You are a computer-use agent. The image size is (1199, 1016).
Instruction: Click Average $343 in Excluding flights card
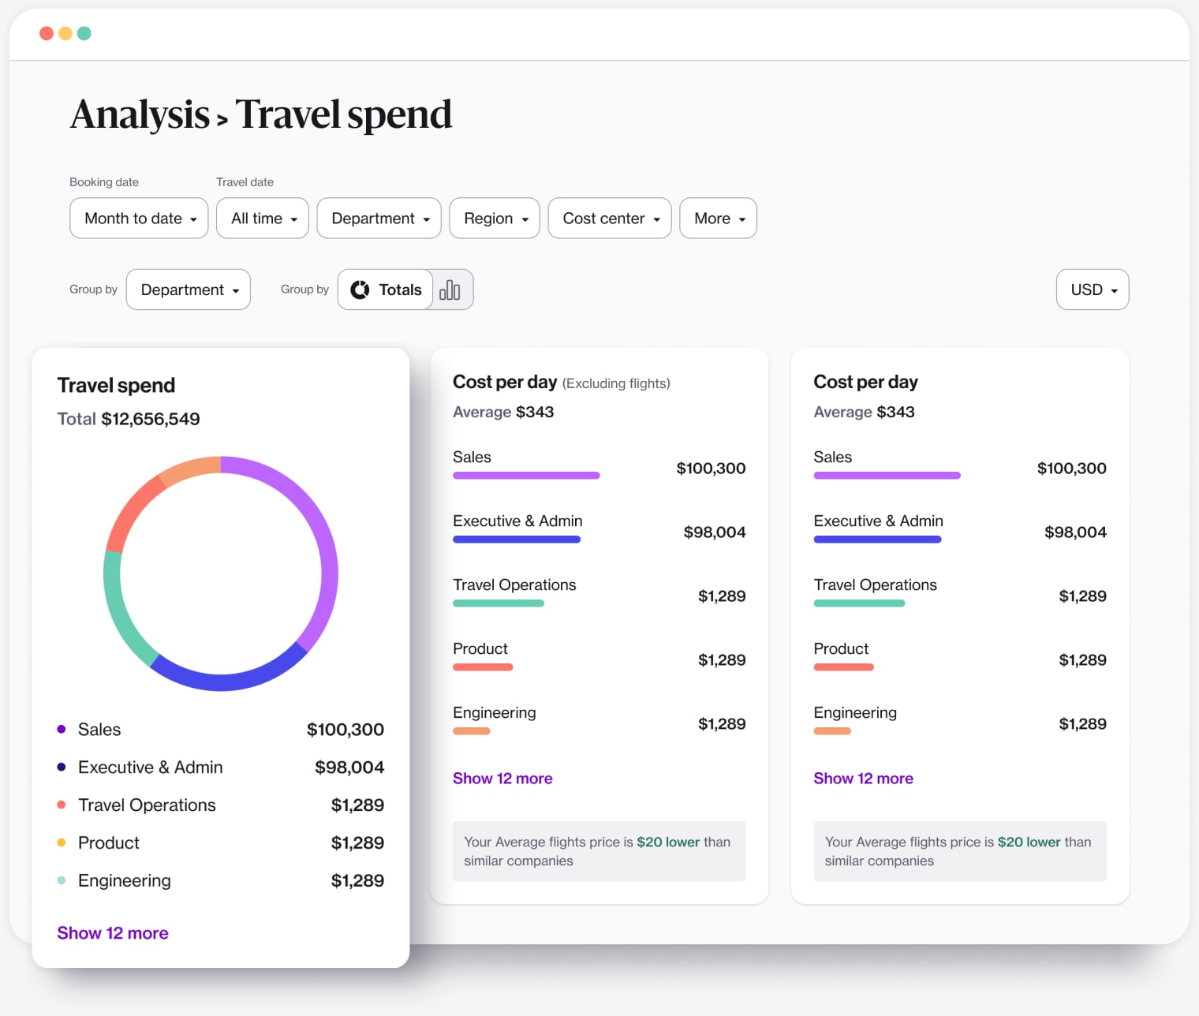point(503,412)
